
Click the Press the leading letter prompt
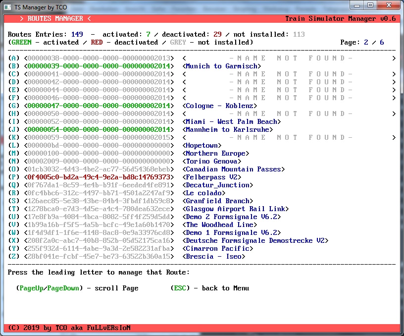click(x=99, y=272)
